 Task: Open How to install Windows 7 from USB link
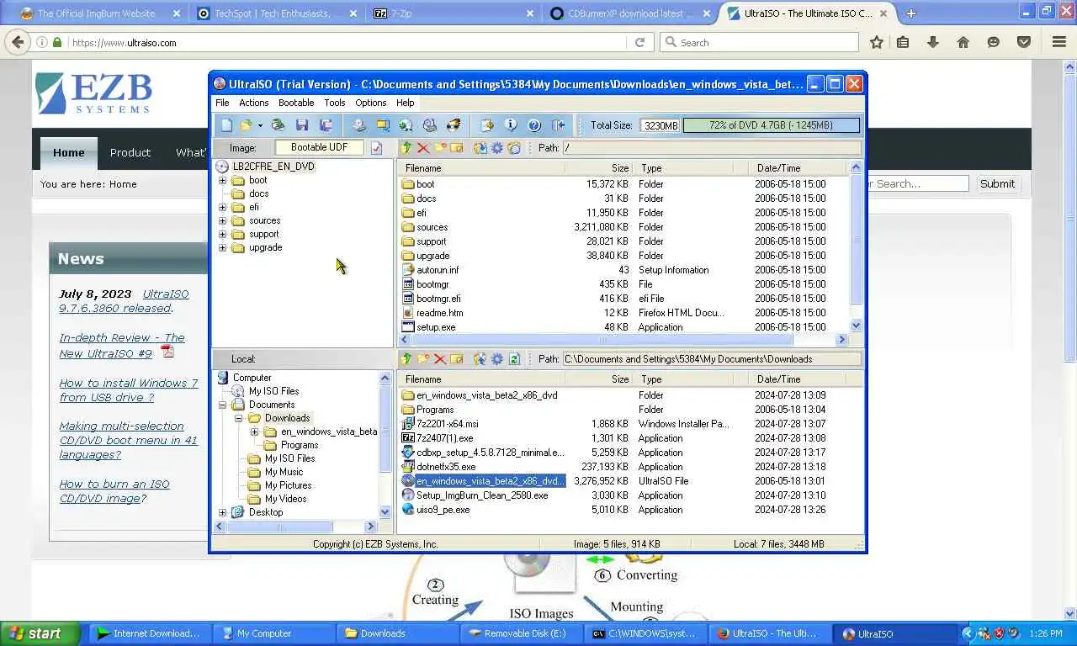pos(129,390)
